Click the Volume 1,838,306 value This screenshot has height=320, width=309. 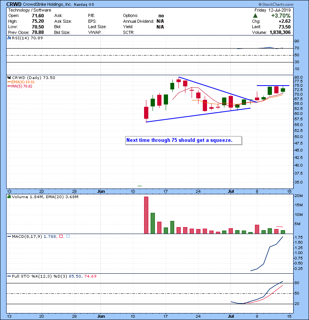[x=280, y=32]
